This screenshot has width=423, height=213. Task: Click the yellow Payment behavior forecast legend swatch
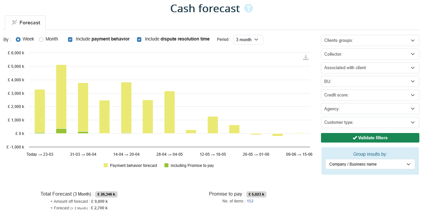(106, 165)
